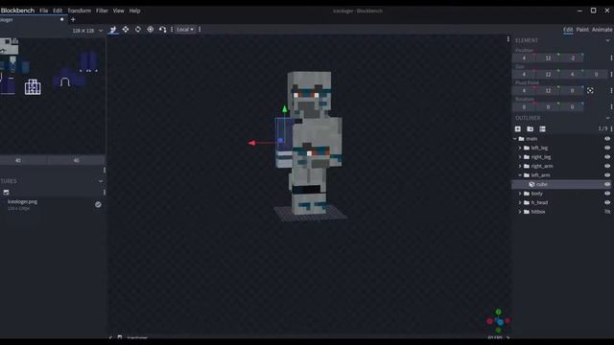
Task: Toggle visibility of the cube element
Action: tap(607, 184)
